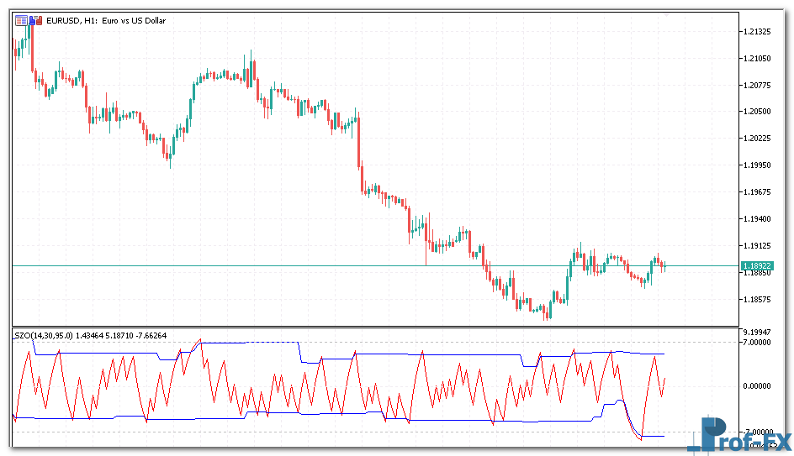Click the -7.00000 indicator level label

point(759,431)
